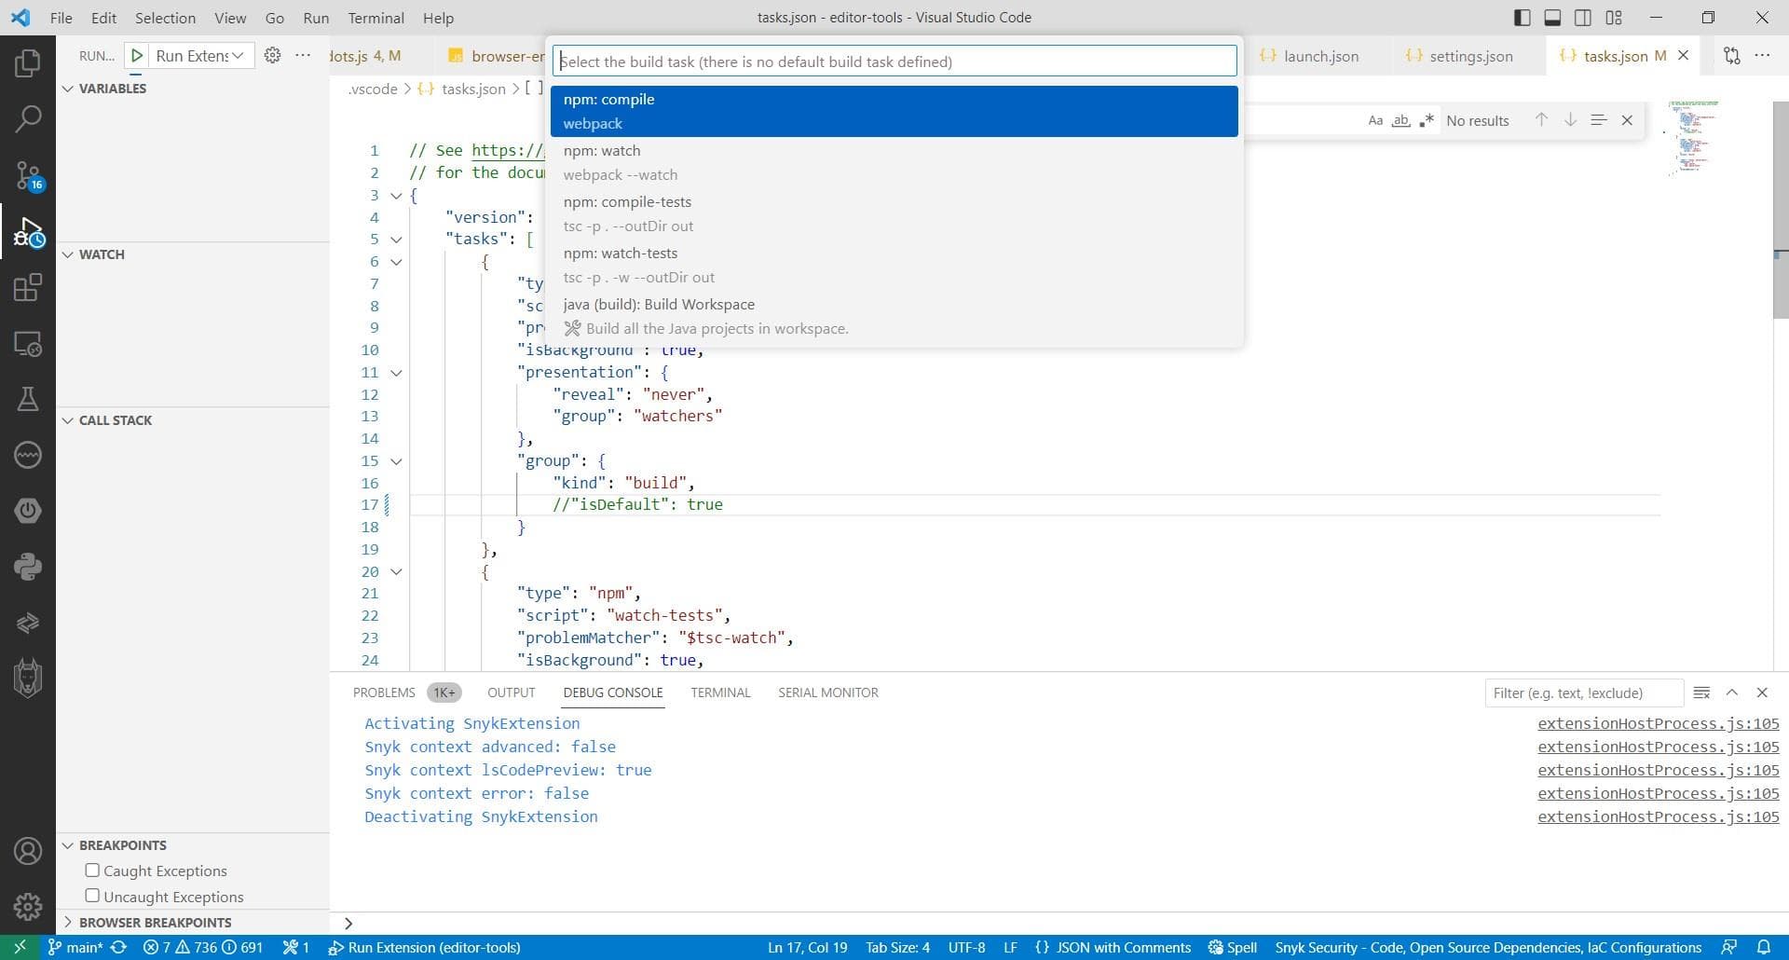Go to previous match in find widget

[x=1541, y=120]
